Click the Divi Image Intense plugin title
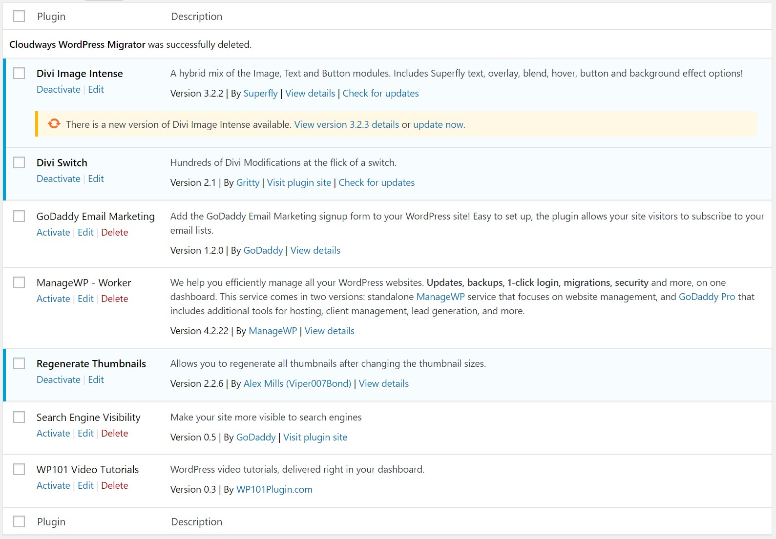This screenshot has height=539, width=776. pos(80,74)
